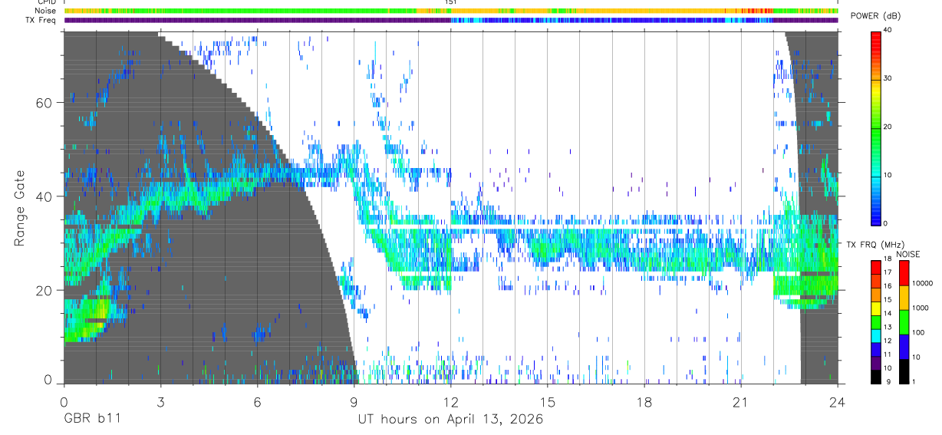Click the "40" tick on the POWER scale
942x435 pixels.
click(x=888, y=30)
